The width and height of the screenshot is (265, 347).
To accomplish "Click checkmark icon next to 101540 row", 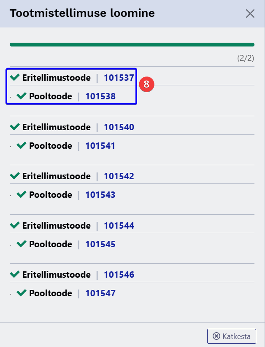I will [x=15, y=127].
